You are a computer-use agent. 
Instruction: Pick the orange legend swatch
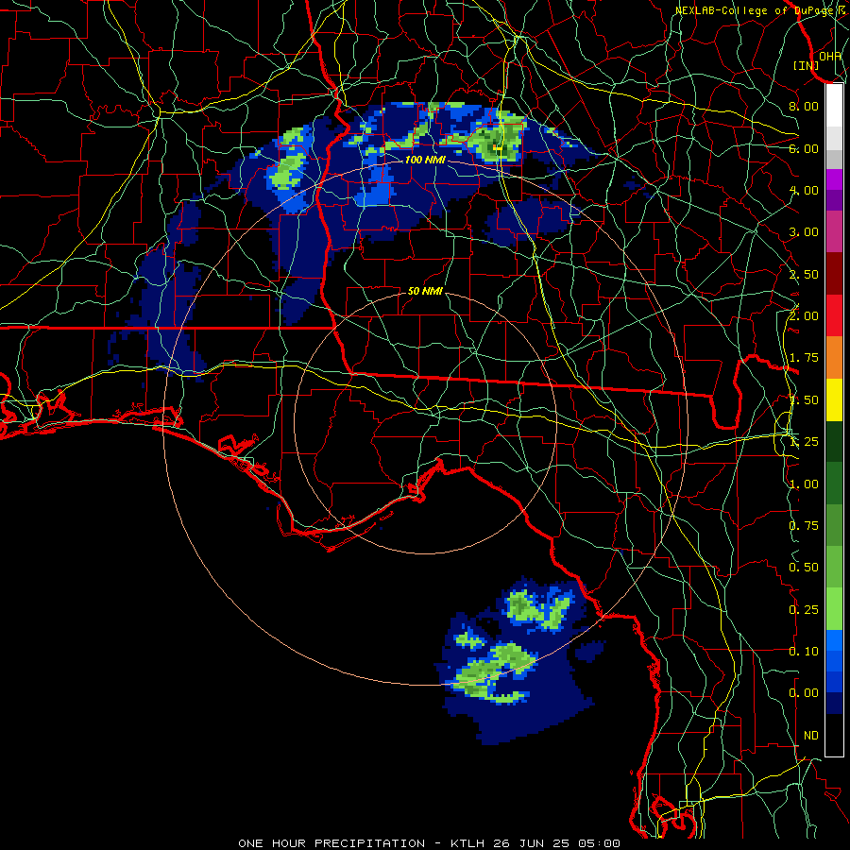[x=834, y=358]
